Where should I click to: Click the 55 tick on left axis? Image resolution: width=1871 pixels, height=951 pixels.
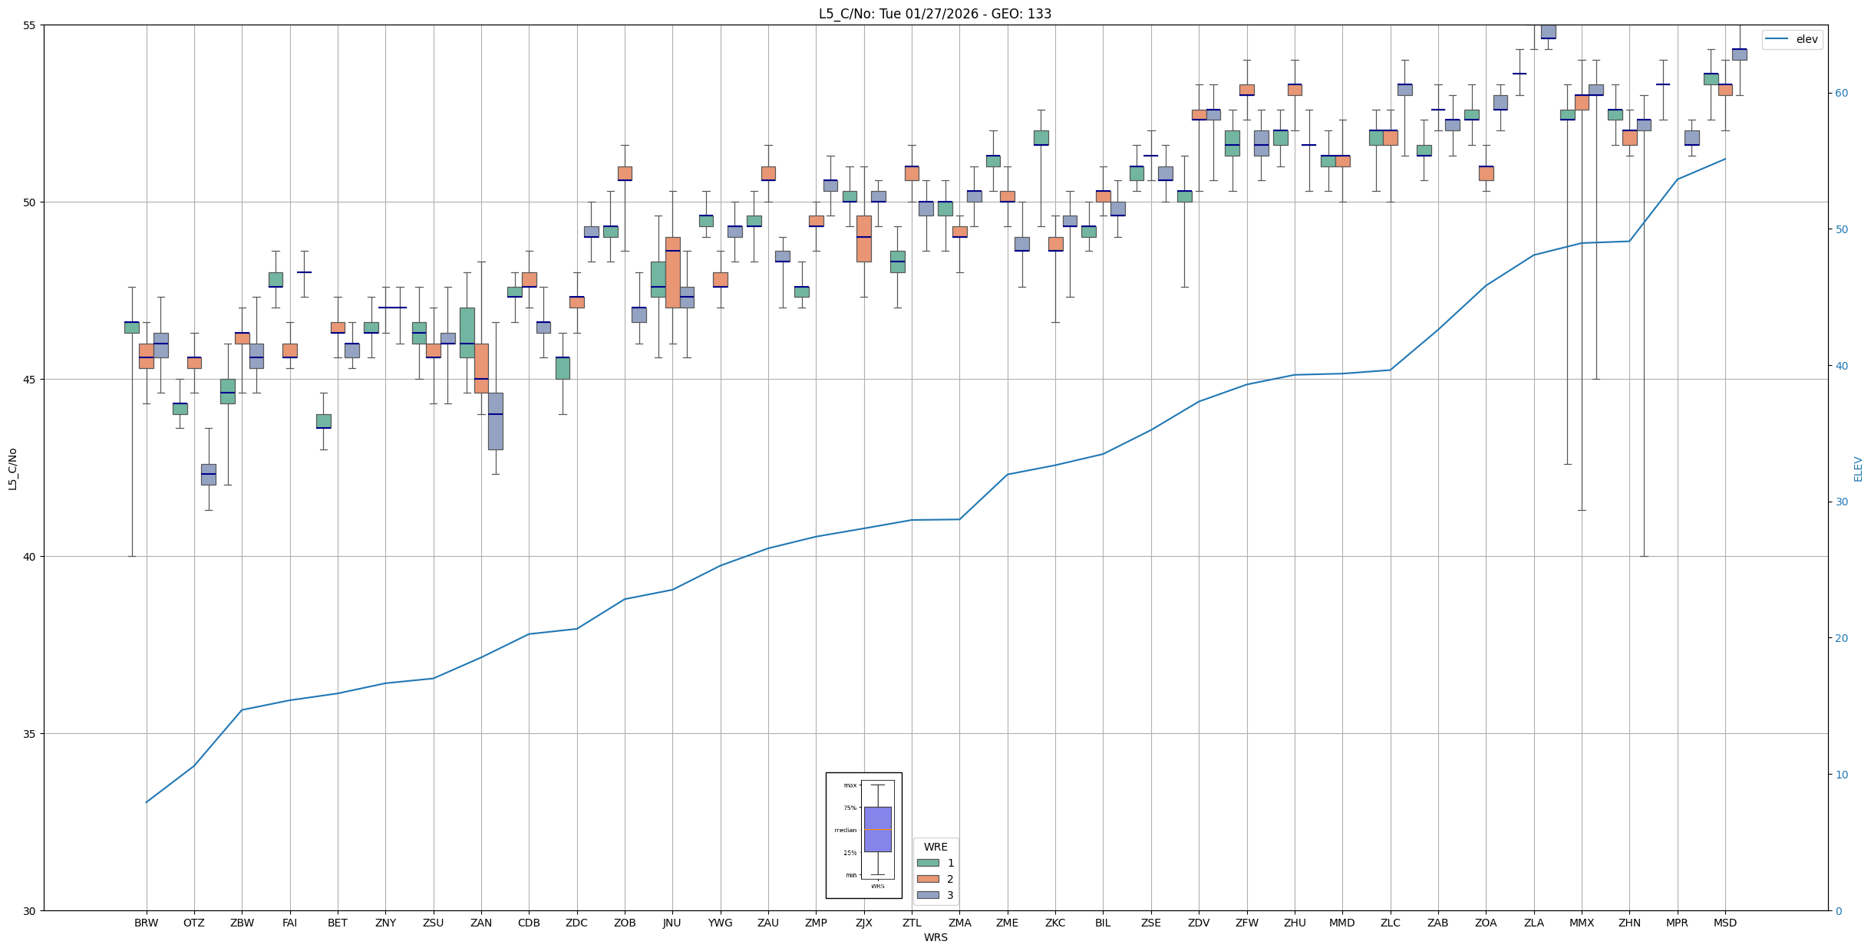pyautogui.click(x=31, y=25)
